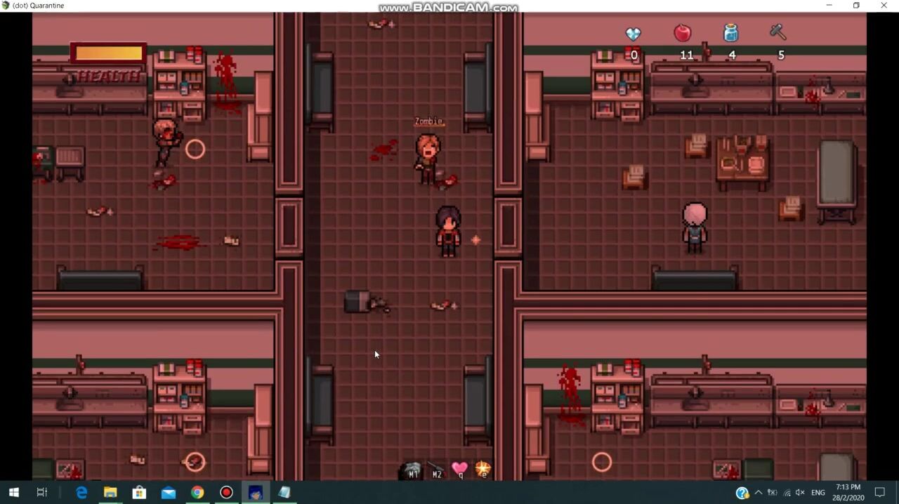Activate the explosion ability icon

point(483,469)
